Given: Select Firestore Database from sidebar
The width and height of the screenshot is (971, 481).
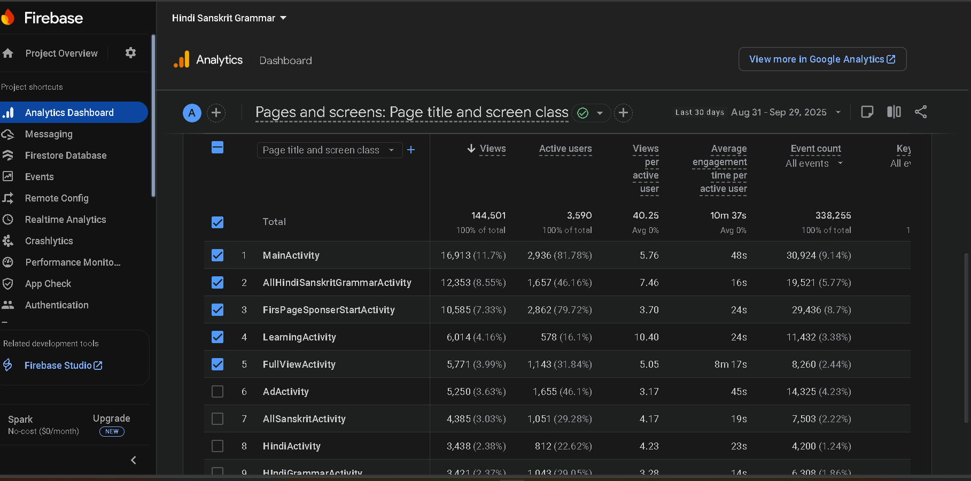Looking at the screenshot, I should point(66,156).
